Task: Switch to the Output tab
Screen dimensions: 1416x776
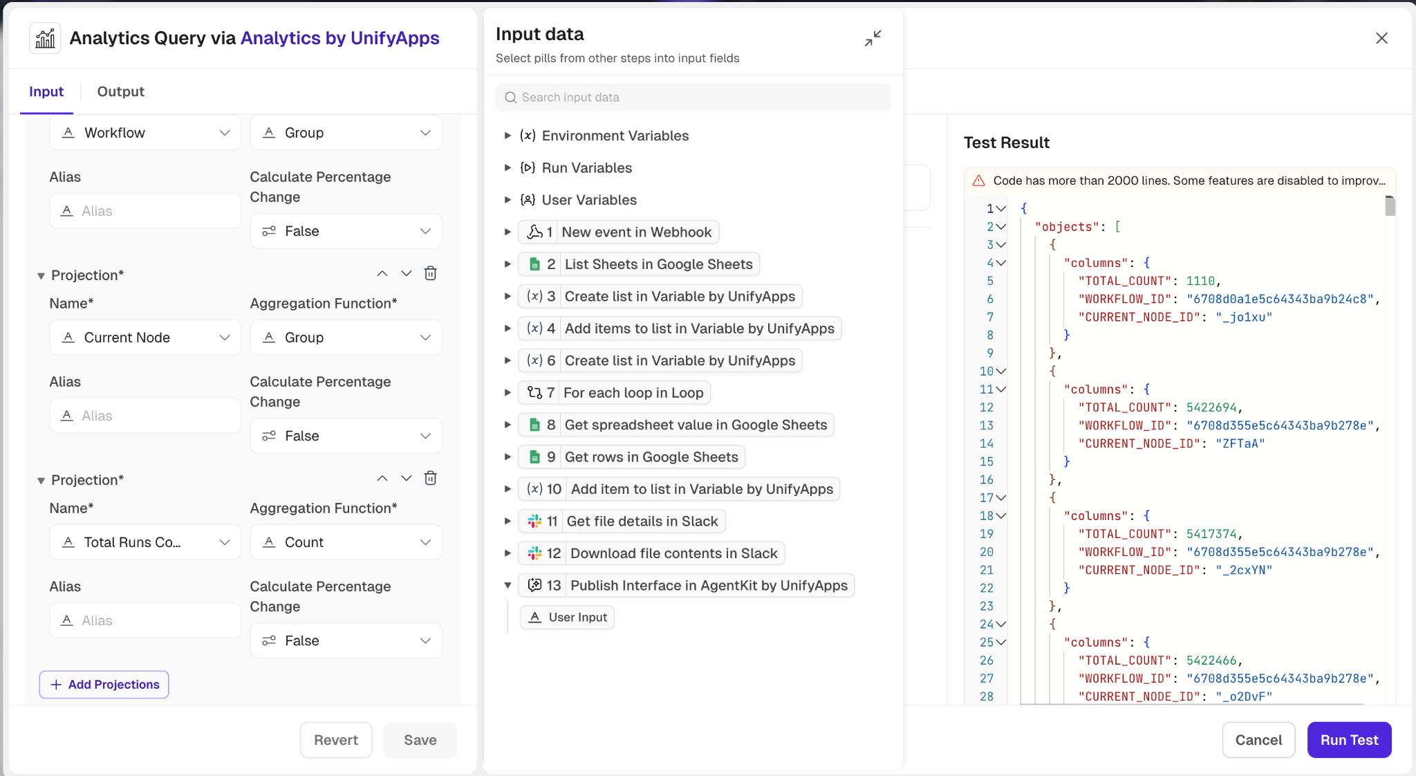Action: 120,91
